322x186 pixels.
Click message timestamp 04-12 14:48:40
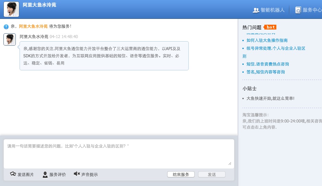click(64, 37)
